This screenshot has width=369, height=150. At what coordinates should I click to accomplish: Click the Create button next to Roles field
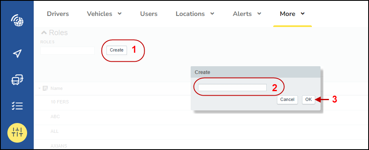117,50
